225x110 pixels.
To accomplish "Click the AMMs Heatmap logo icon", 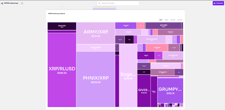I will pos(2,3).
